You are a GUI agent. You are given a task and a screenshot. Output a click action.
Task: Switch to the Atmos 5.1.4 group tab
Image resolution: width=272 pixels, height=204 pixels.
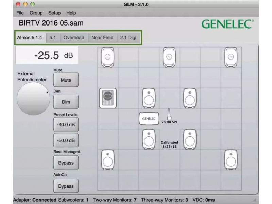coord(30,38)
